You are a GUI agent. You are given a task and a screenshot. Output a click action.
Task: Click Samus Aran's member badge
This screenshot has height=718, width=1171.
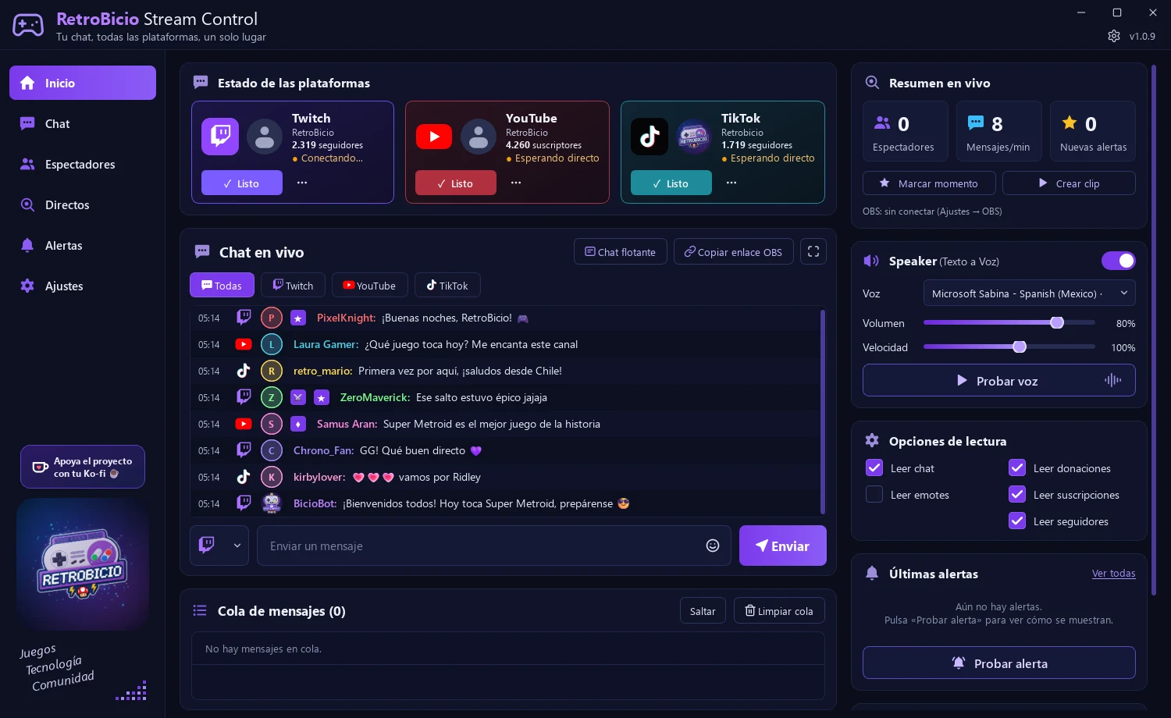click(298, 424)
